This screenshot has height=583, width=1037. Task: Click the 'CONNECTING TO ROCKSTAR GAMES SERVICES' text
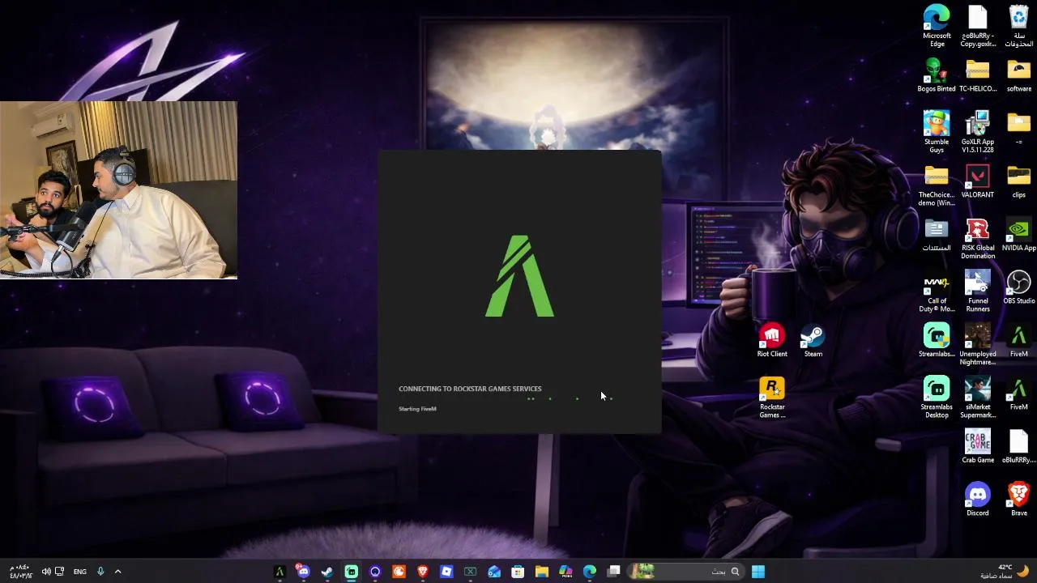[x=470, y=389]
